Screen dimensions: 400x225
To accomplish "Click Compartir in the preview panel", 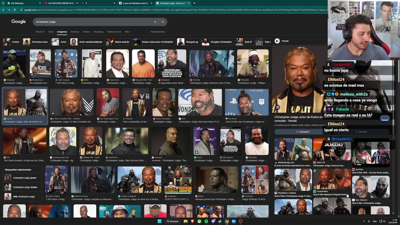I will [302, 132].
